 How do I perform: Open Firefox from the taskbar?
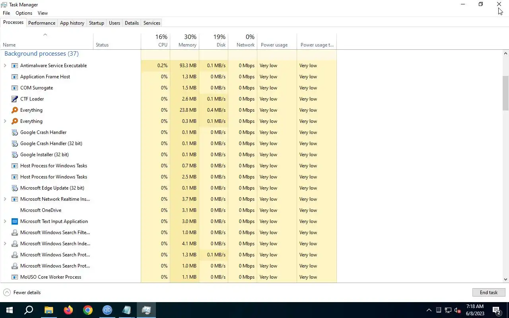coord(68,310)
